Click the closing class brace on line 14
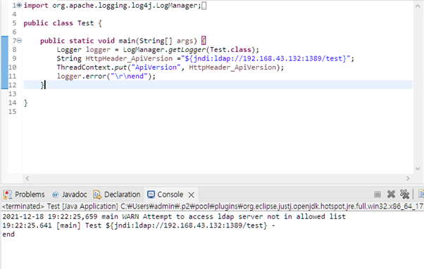Image resolution: width=424 pixels, height=269 pixels. point(25,103)
